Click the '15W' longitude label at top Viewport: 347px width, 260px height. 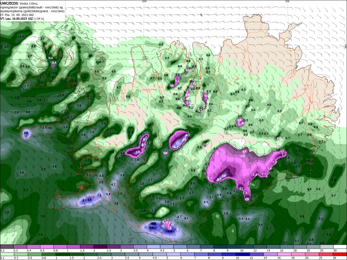(287, 1)
